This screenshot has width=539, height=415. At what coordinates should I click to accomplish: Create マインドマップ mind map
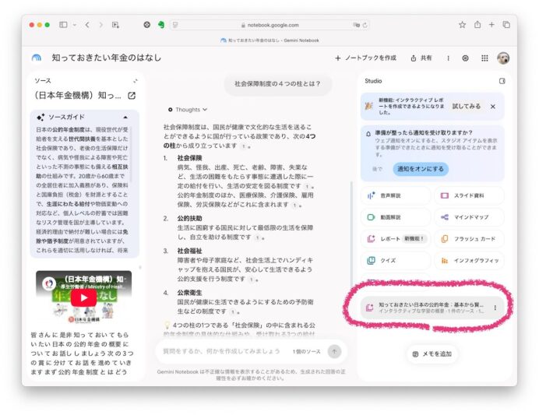coord(469,217)
